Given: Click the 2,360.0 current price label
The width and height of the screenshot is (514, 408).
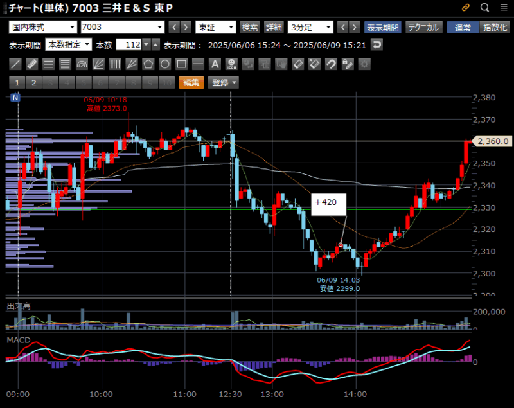Looking at the screenshot, I should 491,141.
